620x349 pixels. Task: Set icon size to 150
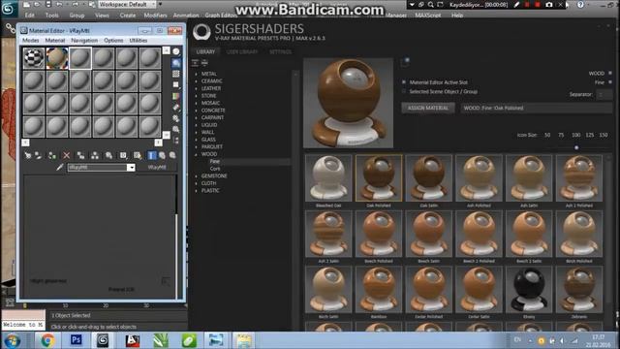[x=604, y=135]
